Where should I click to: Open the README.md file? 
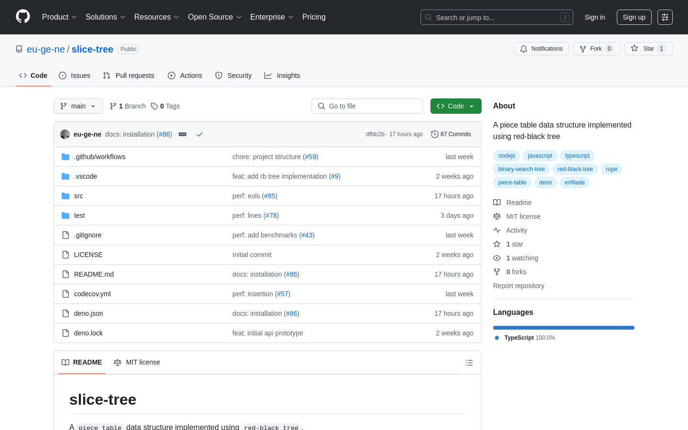94,274
